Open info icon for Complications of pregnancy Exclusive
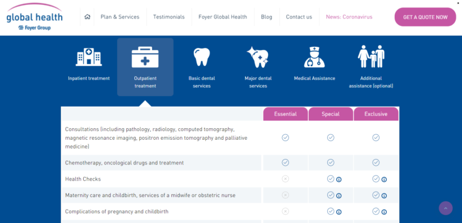The image size is (462, 223). tap(384, 212)
